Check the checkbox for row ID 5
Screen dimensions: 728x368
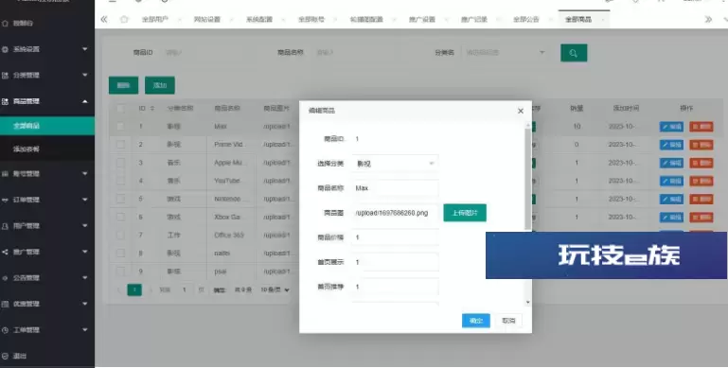coord(121,199)
